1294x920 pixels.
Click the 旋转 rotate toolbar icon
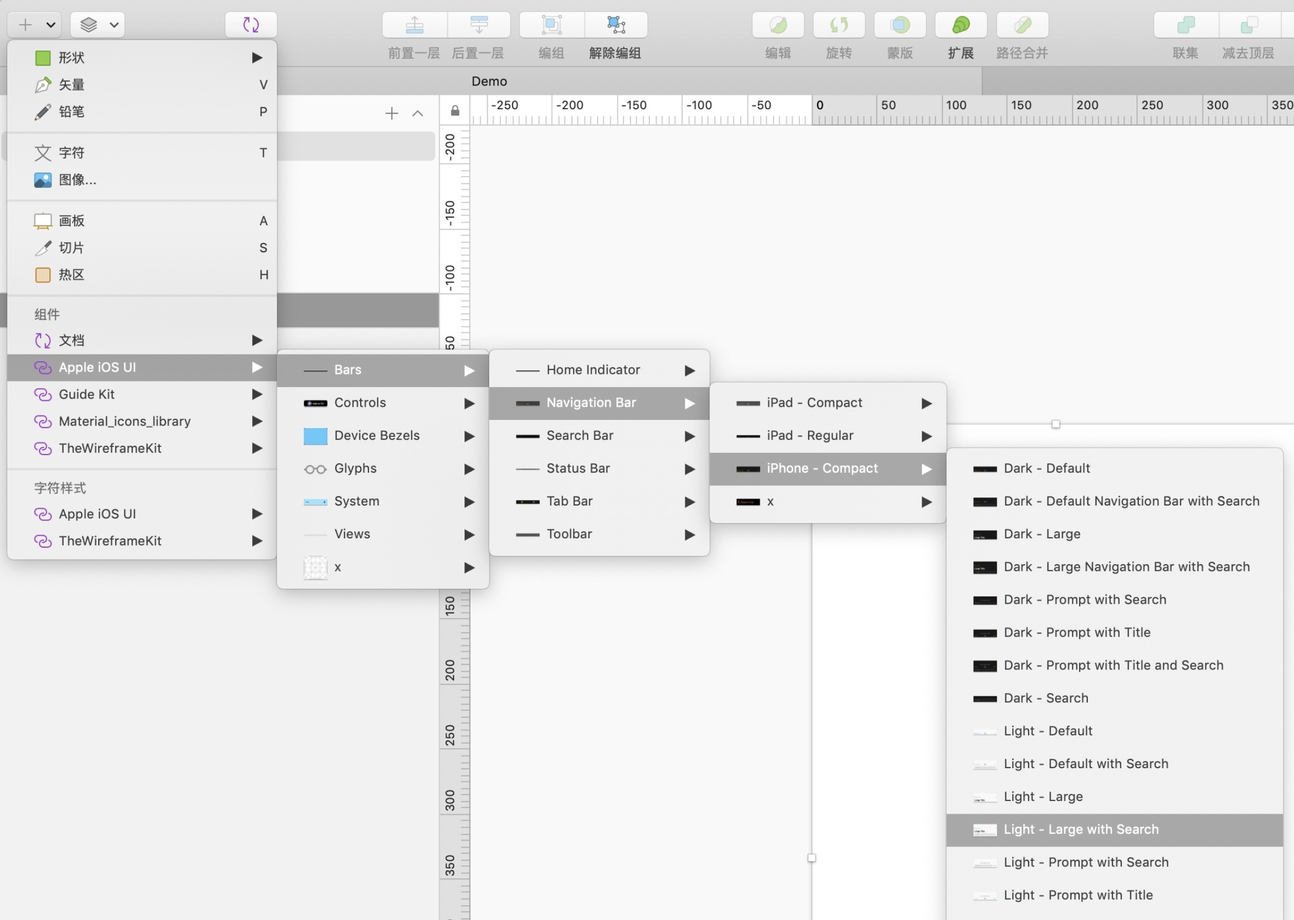point(838,25)
